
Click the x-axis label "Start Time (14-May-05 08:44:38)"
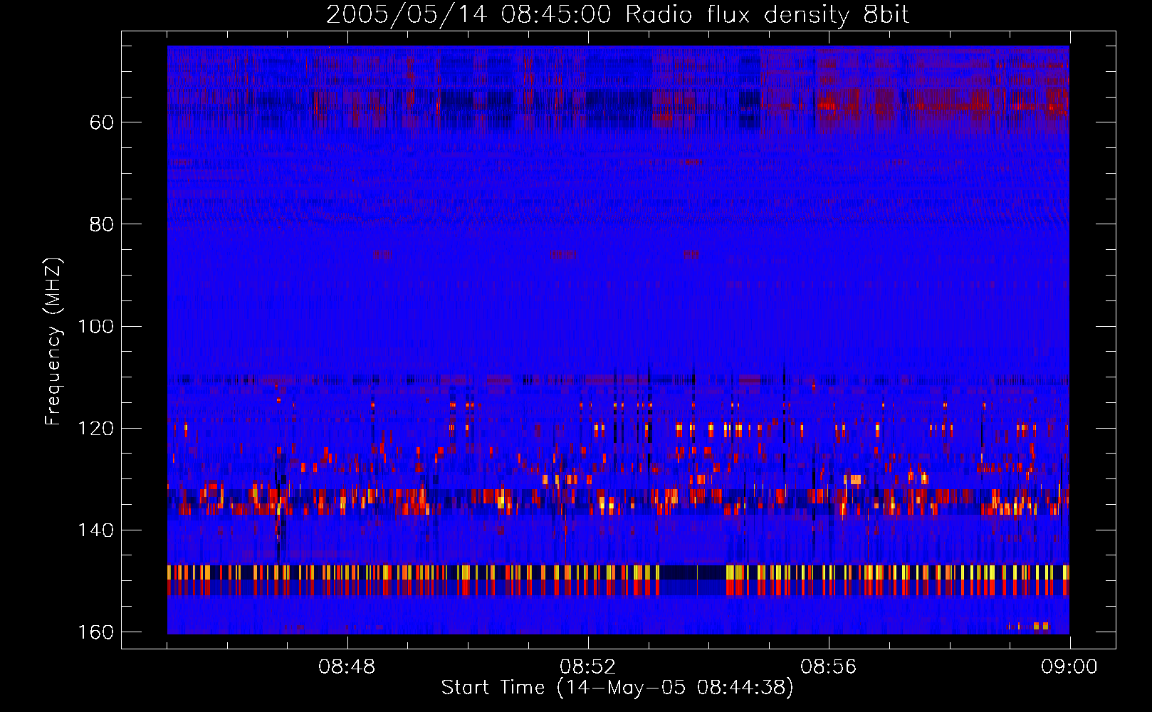click(617, 688)
